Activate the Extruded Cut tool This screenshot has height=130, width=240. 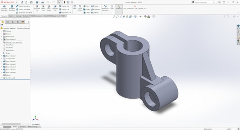click(37, 8)
